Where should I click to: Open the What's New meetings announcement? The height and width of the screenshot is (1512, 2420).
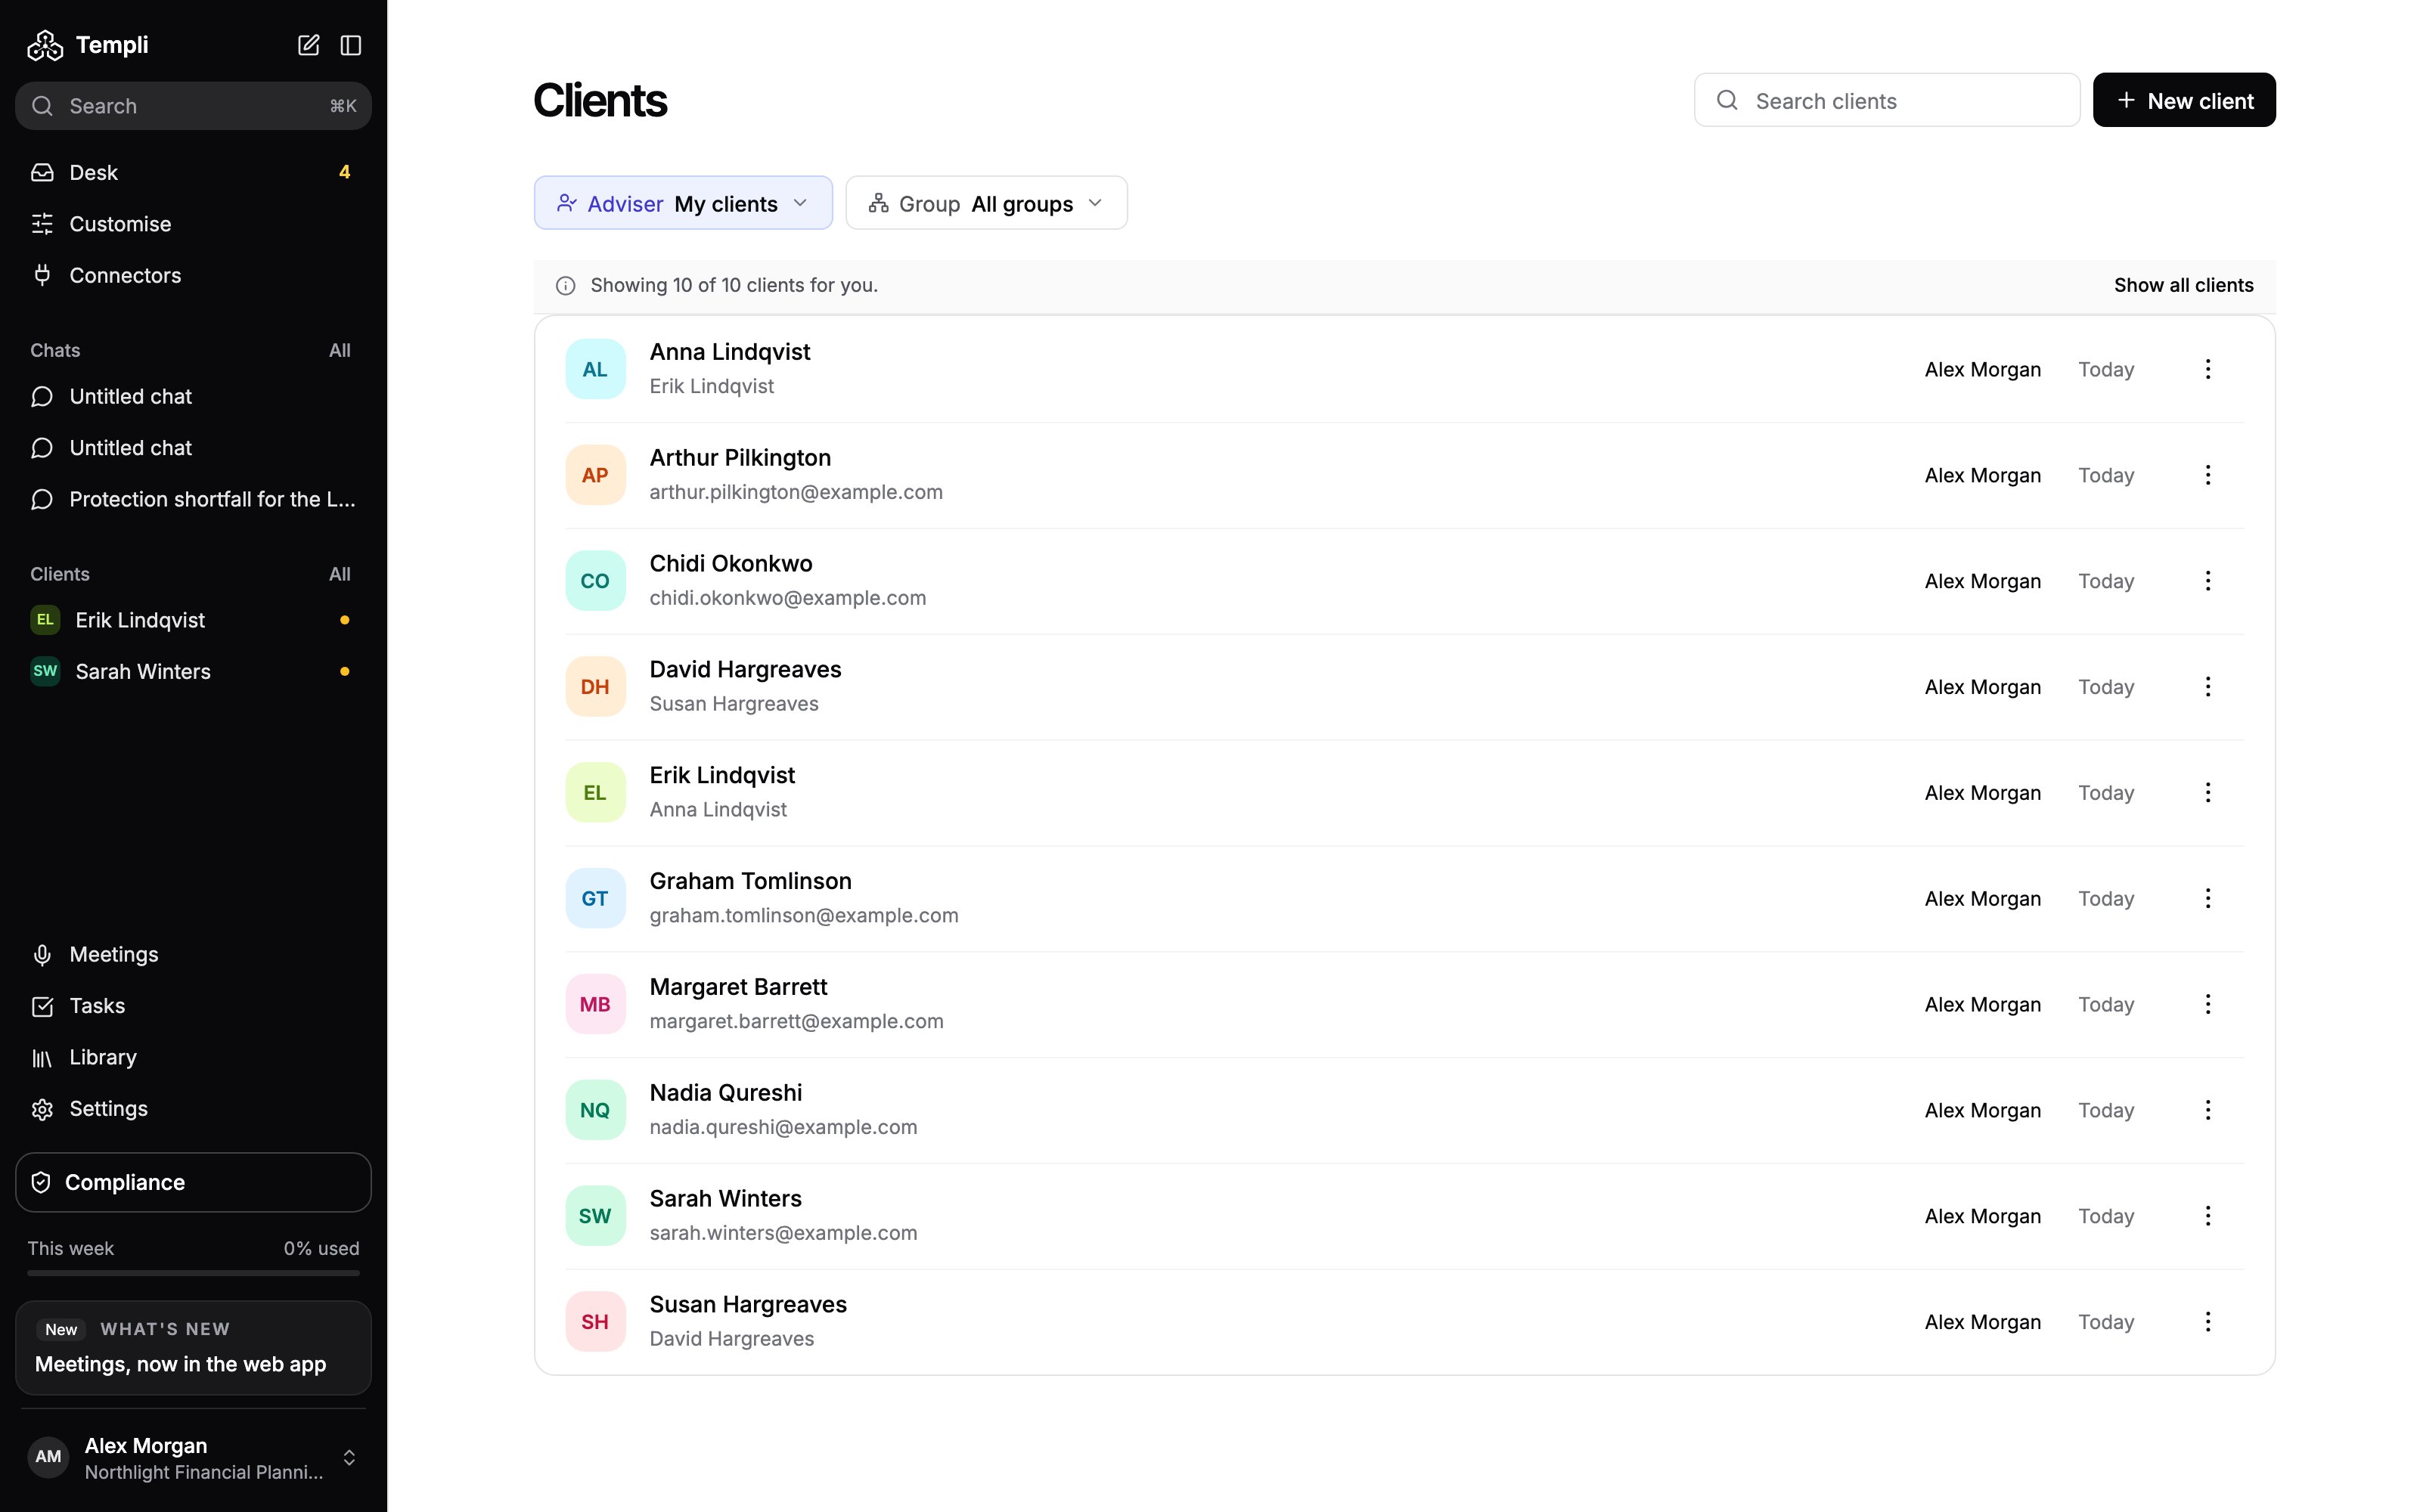(x=193, y=1348)
